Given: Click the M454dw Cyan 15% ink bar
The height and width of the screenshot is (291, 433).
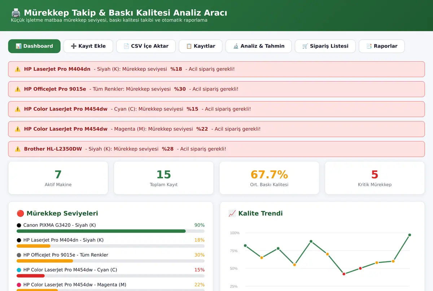Looking at the screenshot, I should click(x=110, y=275).
